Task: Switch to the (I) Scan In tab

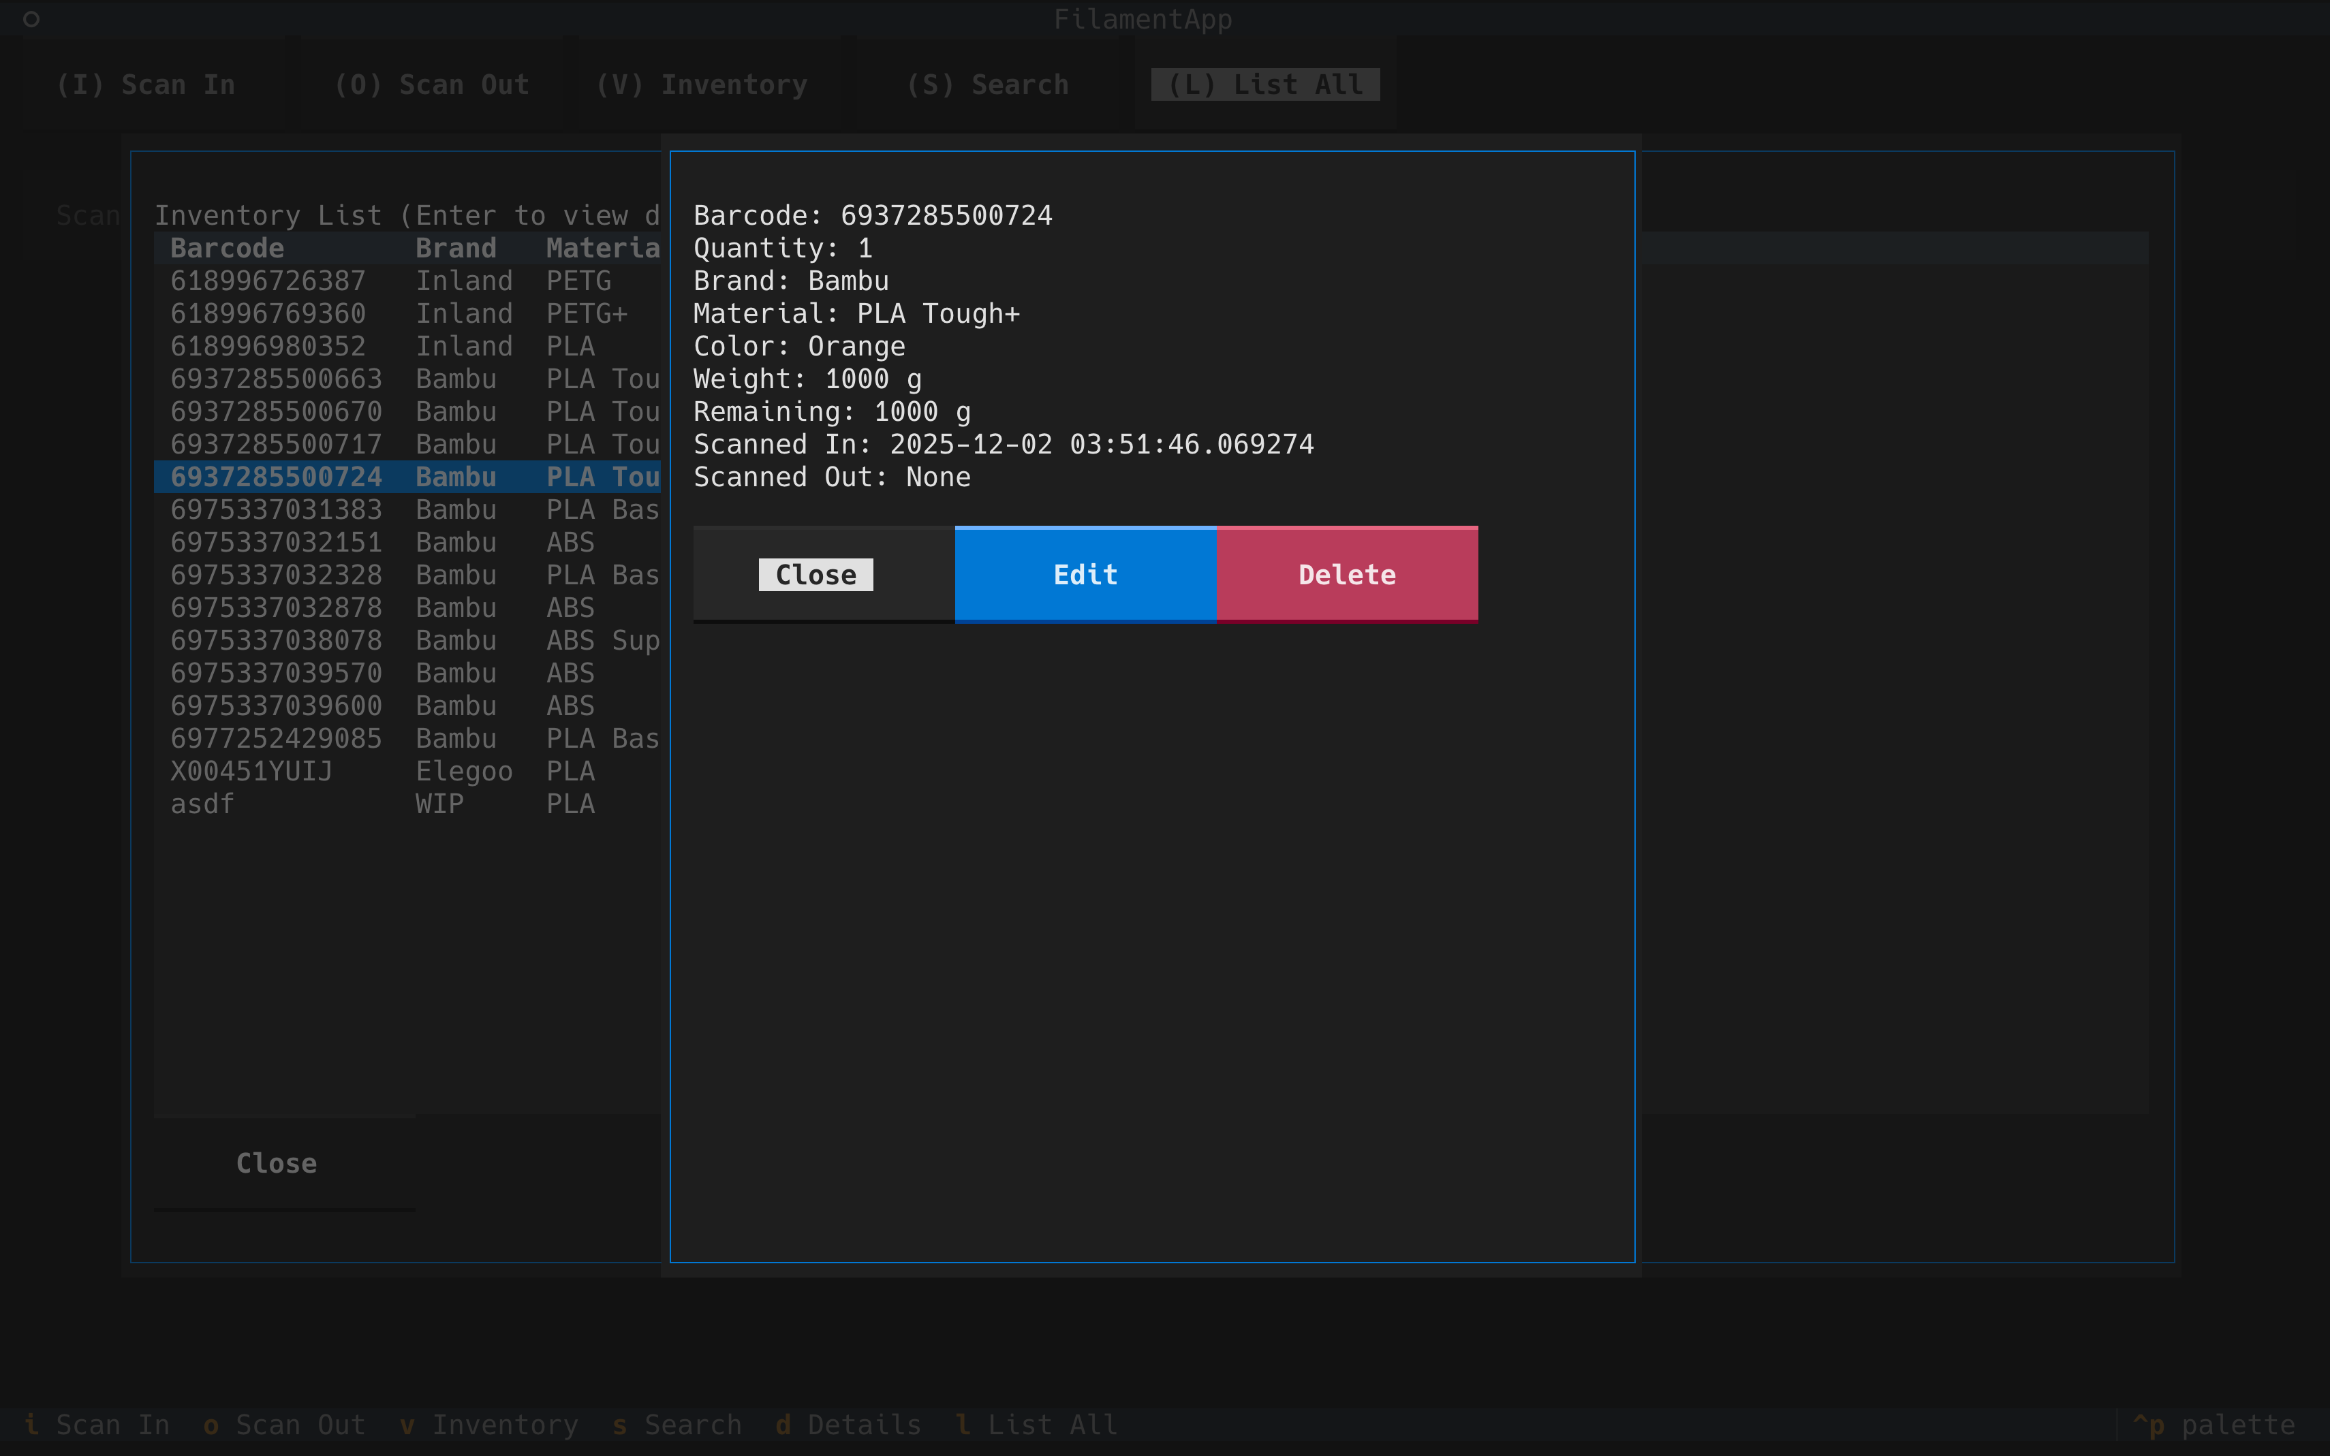Action: 145,84
